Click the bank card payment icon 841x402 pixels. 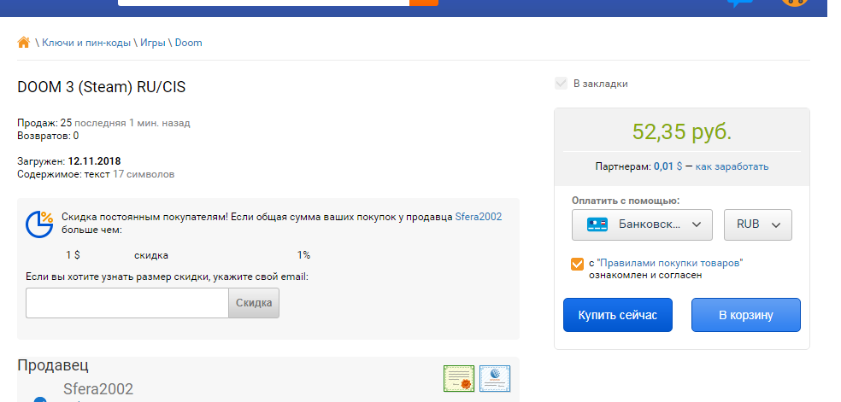click(597, 224)
